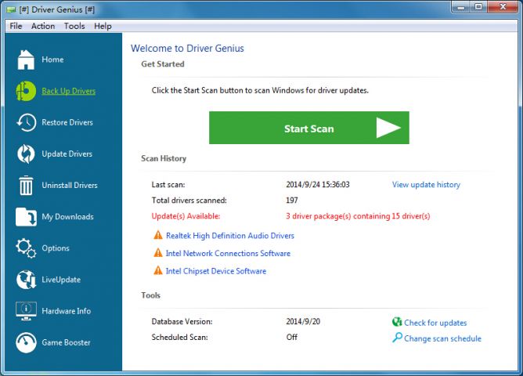This screenshot has height=376, width=523.
Task: Select the Hardware Info monitor icon
Action: click(x=26, y=311)
